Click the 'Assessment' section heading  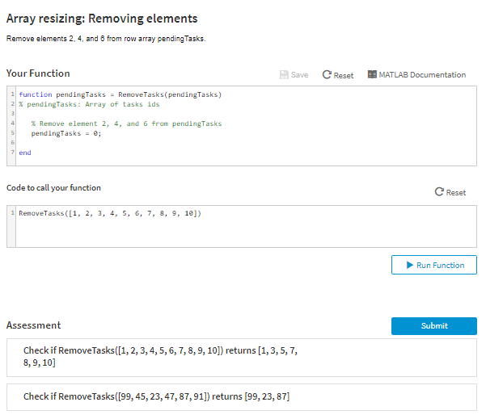[33, 325]
